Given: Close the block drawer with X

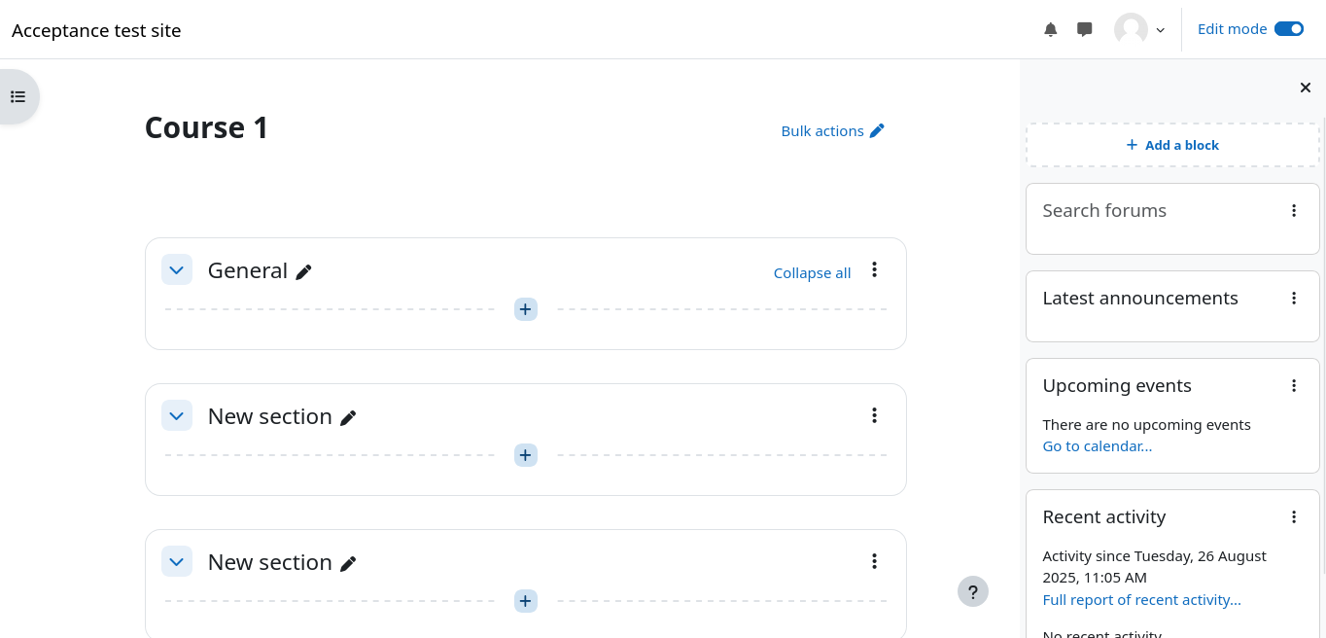Looking at the screenshot, I should point(1306,88).
